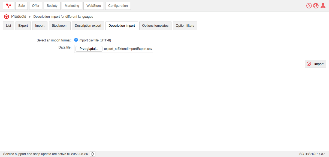
Task: Open the Configuration menu
Action: pos(118,6)
